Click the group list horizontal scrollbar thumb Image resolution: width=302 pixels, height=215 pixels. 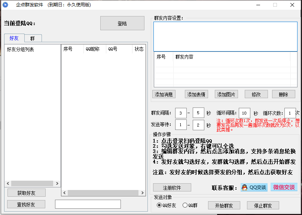click(32, 184)
